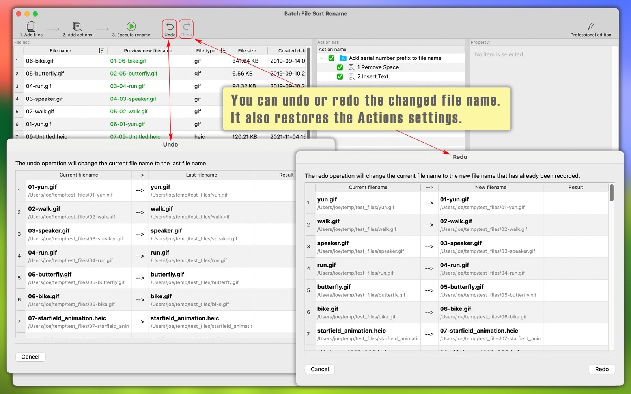Image resolution: width=631 pixels, height=394 pixels.
Task: Confirm with the Redo dialog button
Action: coord(601,369)
